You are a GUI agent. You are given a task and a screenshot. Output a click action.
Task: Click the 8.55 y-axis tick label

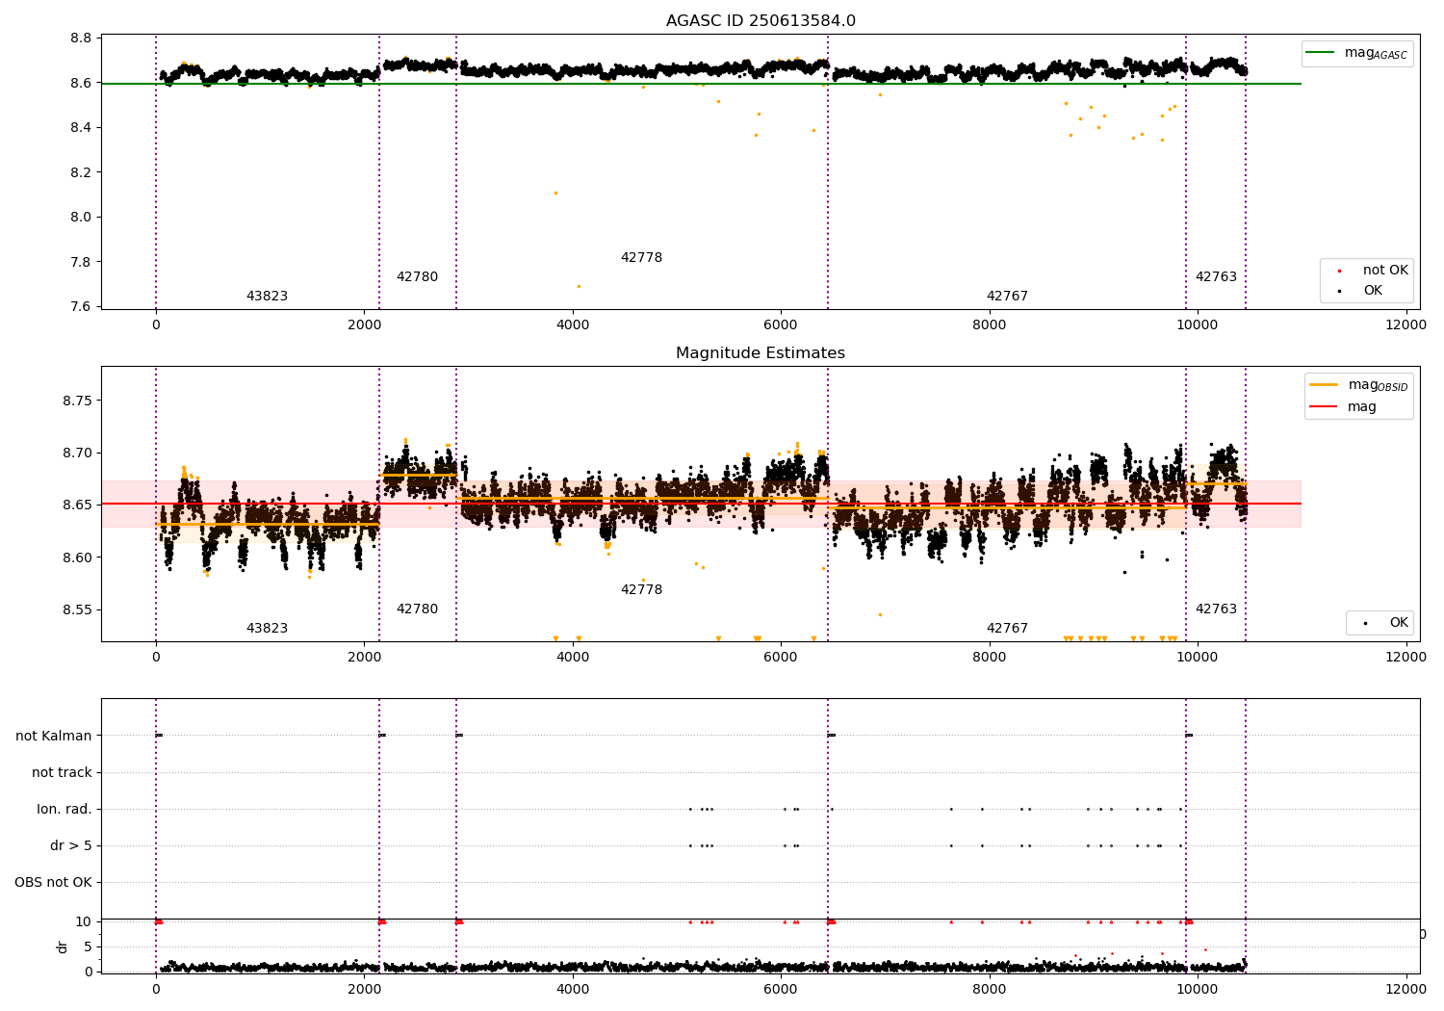[x=78, y=609]
